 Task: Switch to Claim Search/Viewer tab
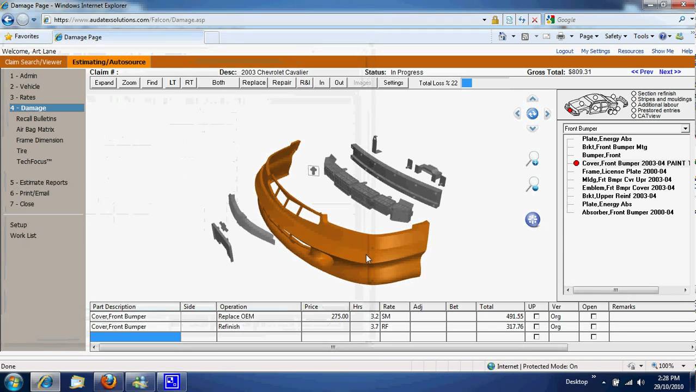(x=33, y=62)
